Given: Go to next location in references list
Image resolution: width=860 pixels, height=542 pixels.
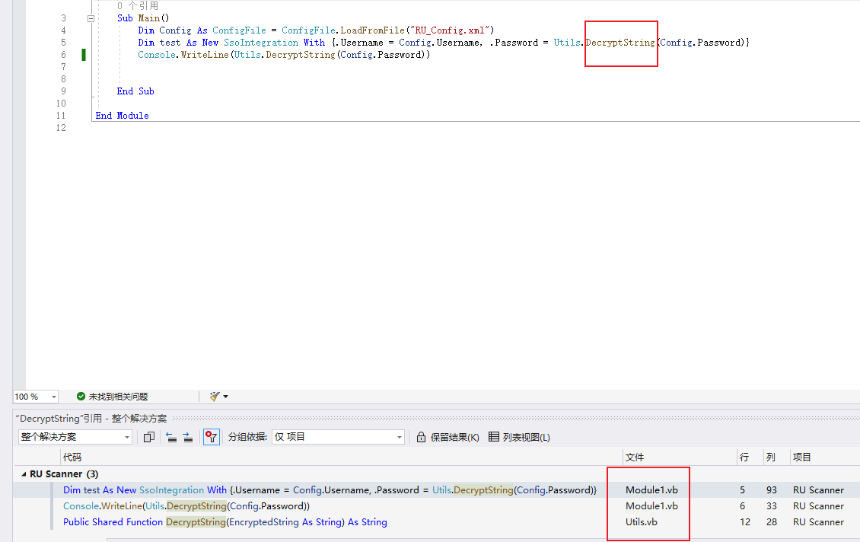Looking at the screenshot, I should click(x=187, y=437).
